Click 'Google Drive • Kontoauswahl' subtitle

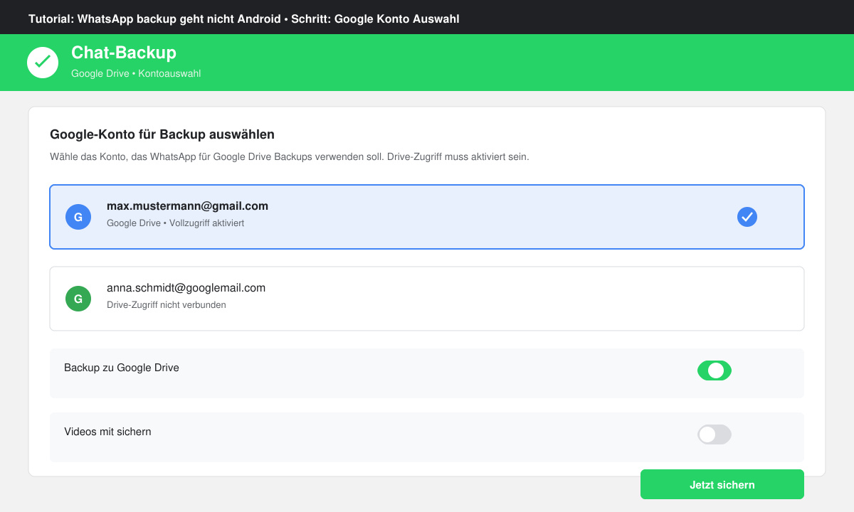[136, 73]
